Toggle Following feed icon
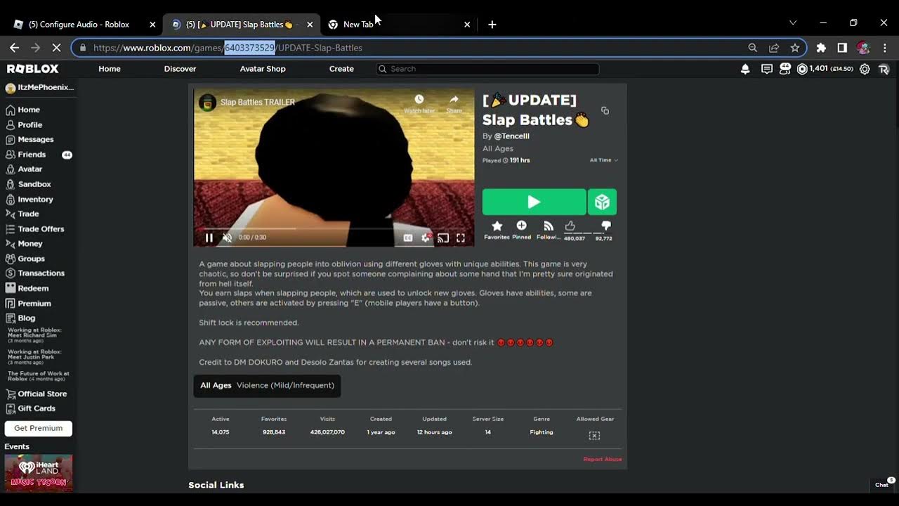Screen dimensions: 899x506 pyautogui.click(x=549, y=226)
